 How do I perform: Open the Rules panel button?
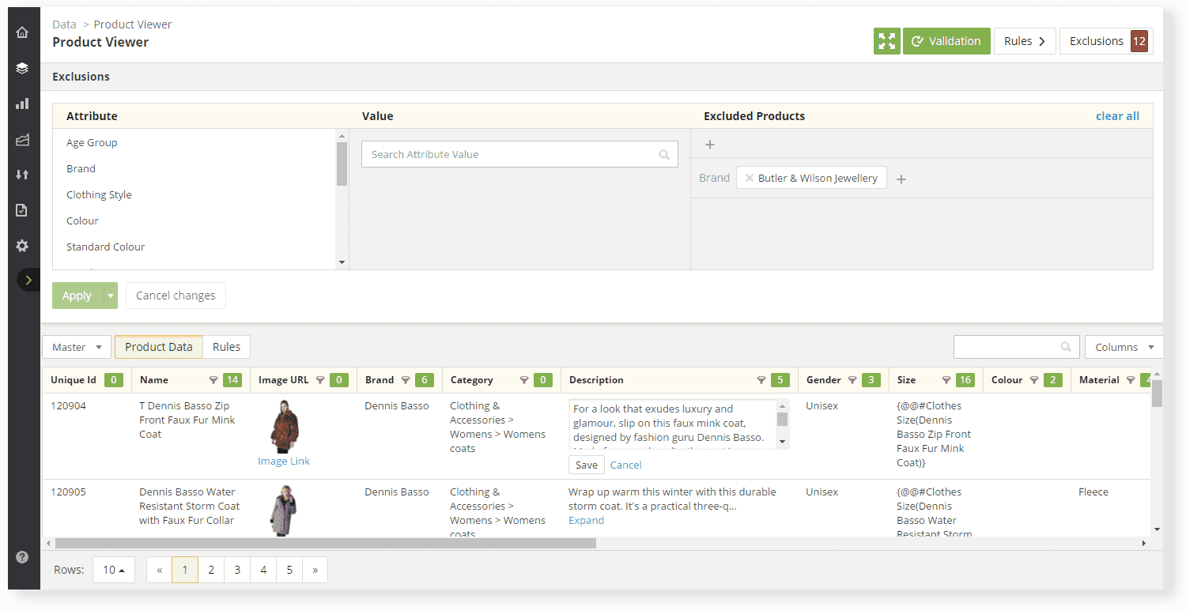point(1025,41)
